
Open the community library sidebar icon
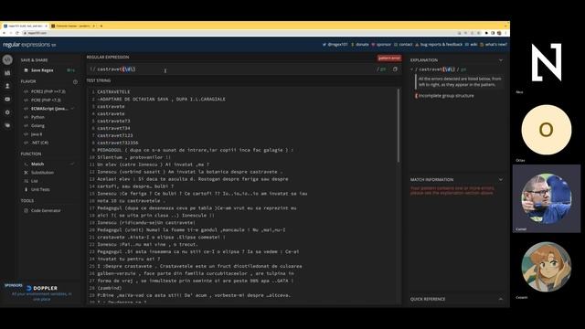(7, 73)
